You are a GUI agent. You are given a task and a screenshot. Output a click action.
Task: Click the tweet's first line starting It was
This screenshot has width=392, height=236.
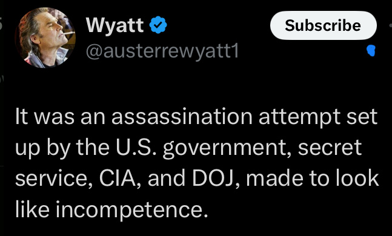point(196,117)
